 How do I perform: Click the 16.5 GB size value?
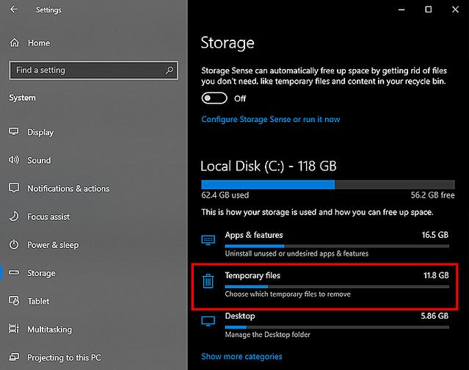tap(435, 235)
